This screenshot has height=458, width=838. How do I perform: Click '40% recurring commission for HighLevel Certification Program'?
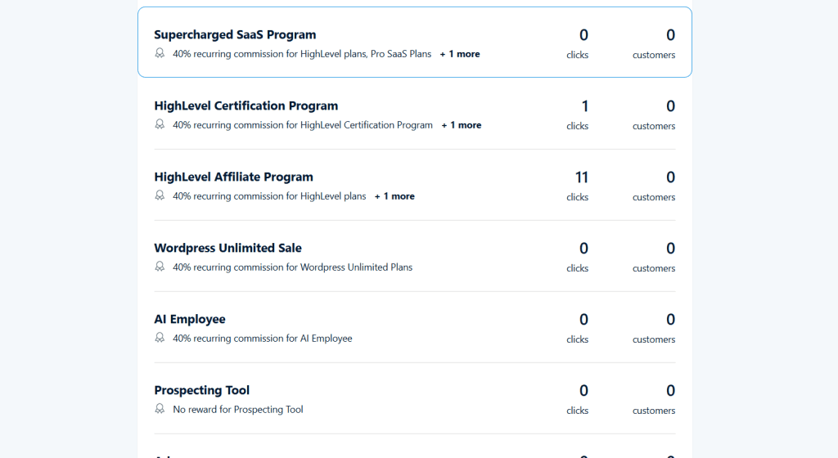click(x=303, y=125)
